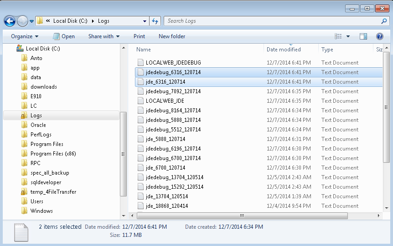The width and height of the screenshot is (393, 246).
Task: Select Program Files folder in tree
Action: (x=47, y=144)
